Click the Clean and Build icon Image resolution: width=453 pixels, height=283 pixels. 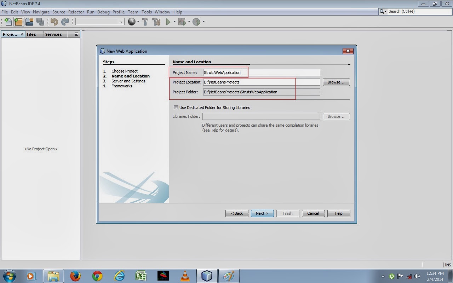pyautogui.click(x=156, y=22)
